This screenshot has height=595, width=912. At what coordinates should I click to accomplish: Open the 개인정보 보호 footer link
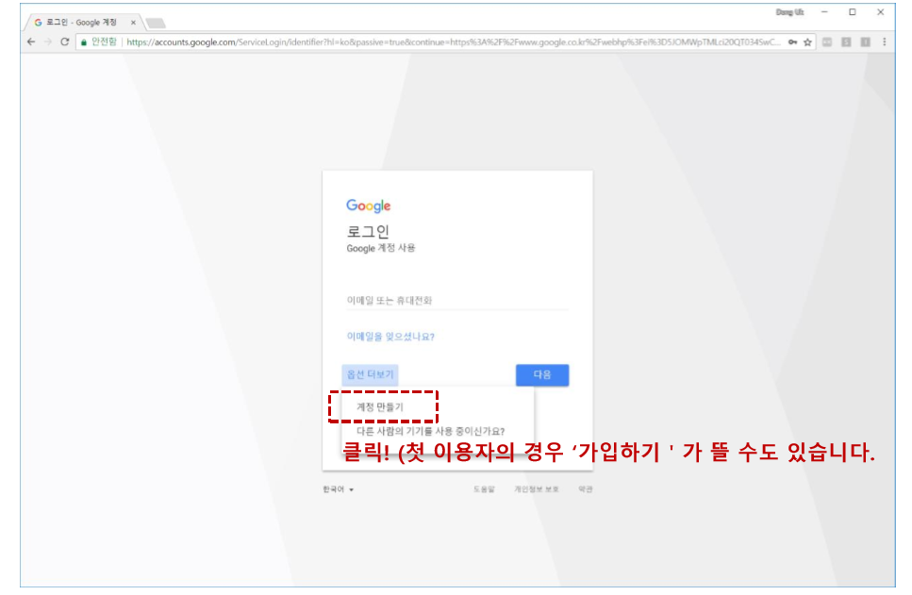[x=537, y=489]
